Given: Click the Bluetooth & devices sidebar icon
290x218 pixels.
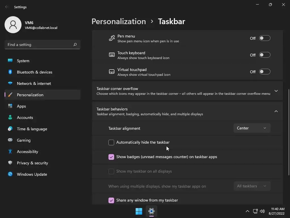Looking at the screenshot, I should tap(10, 72).
